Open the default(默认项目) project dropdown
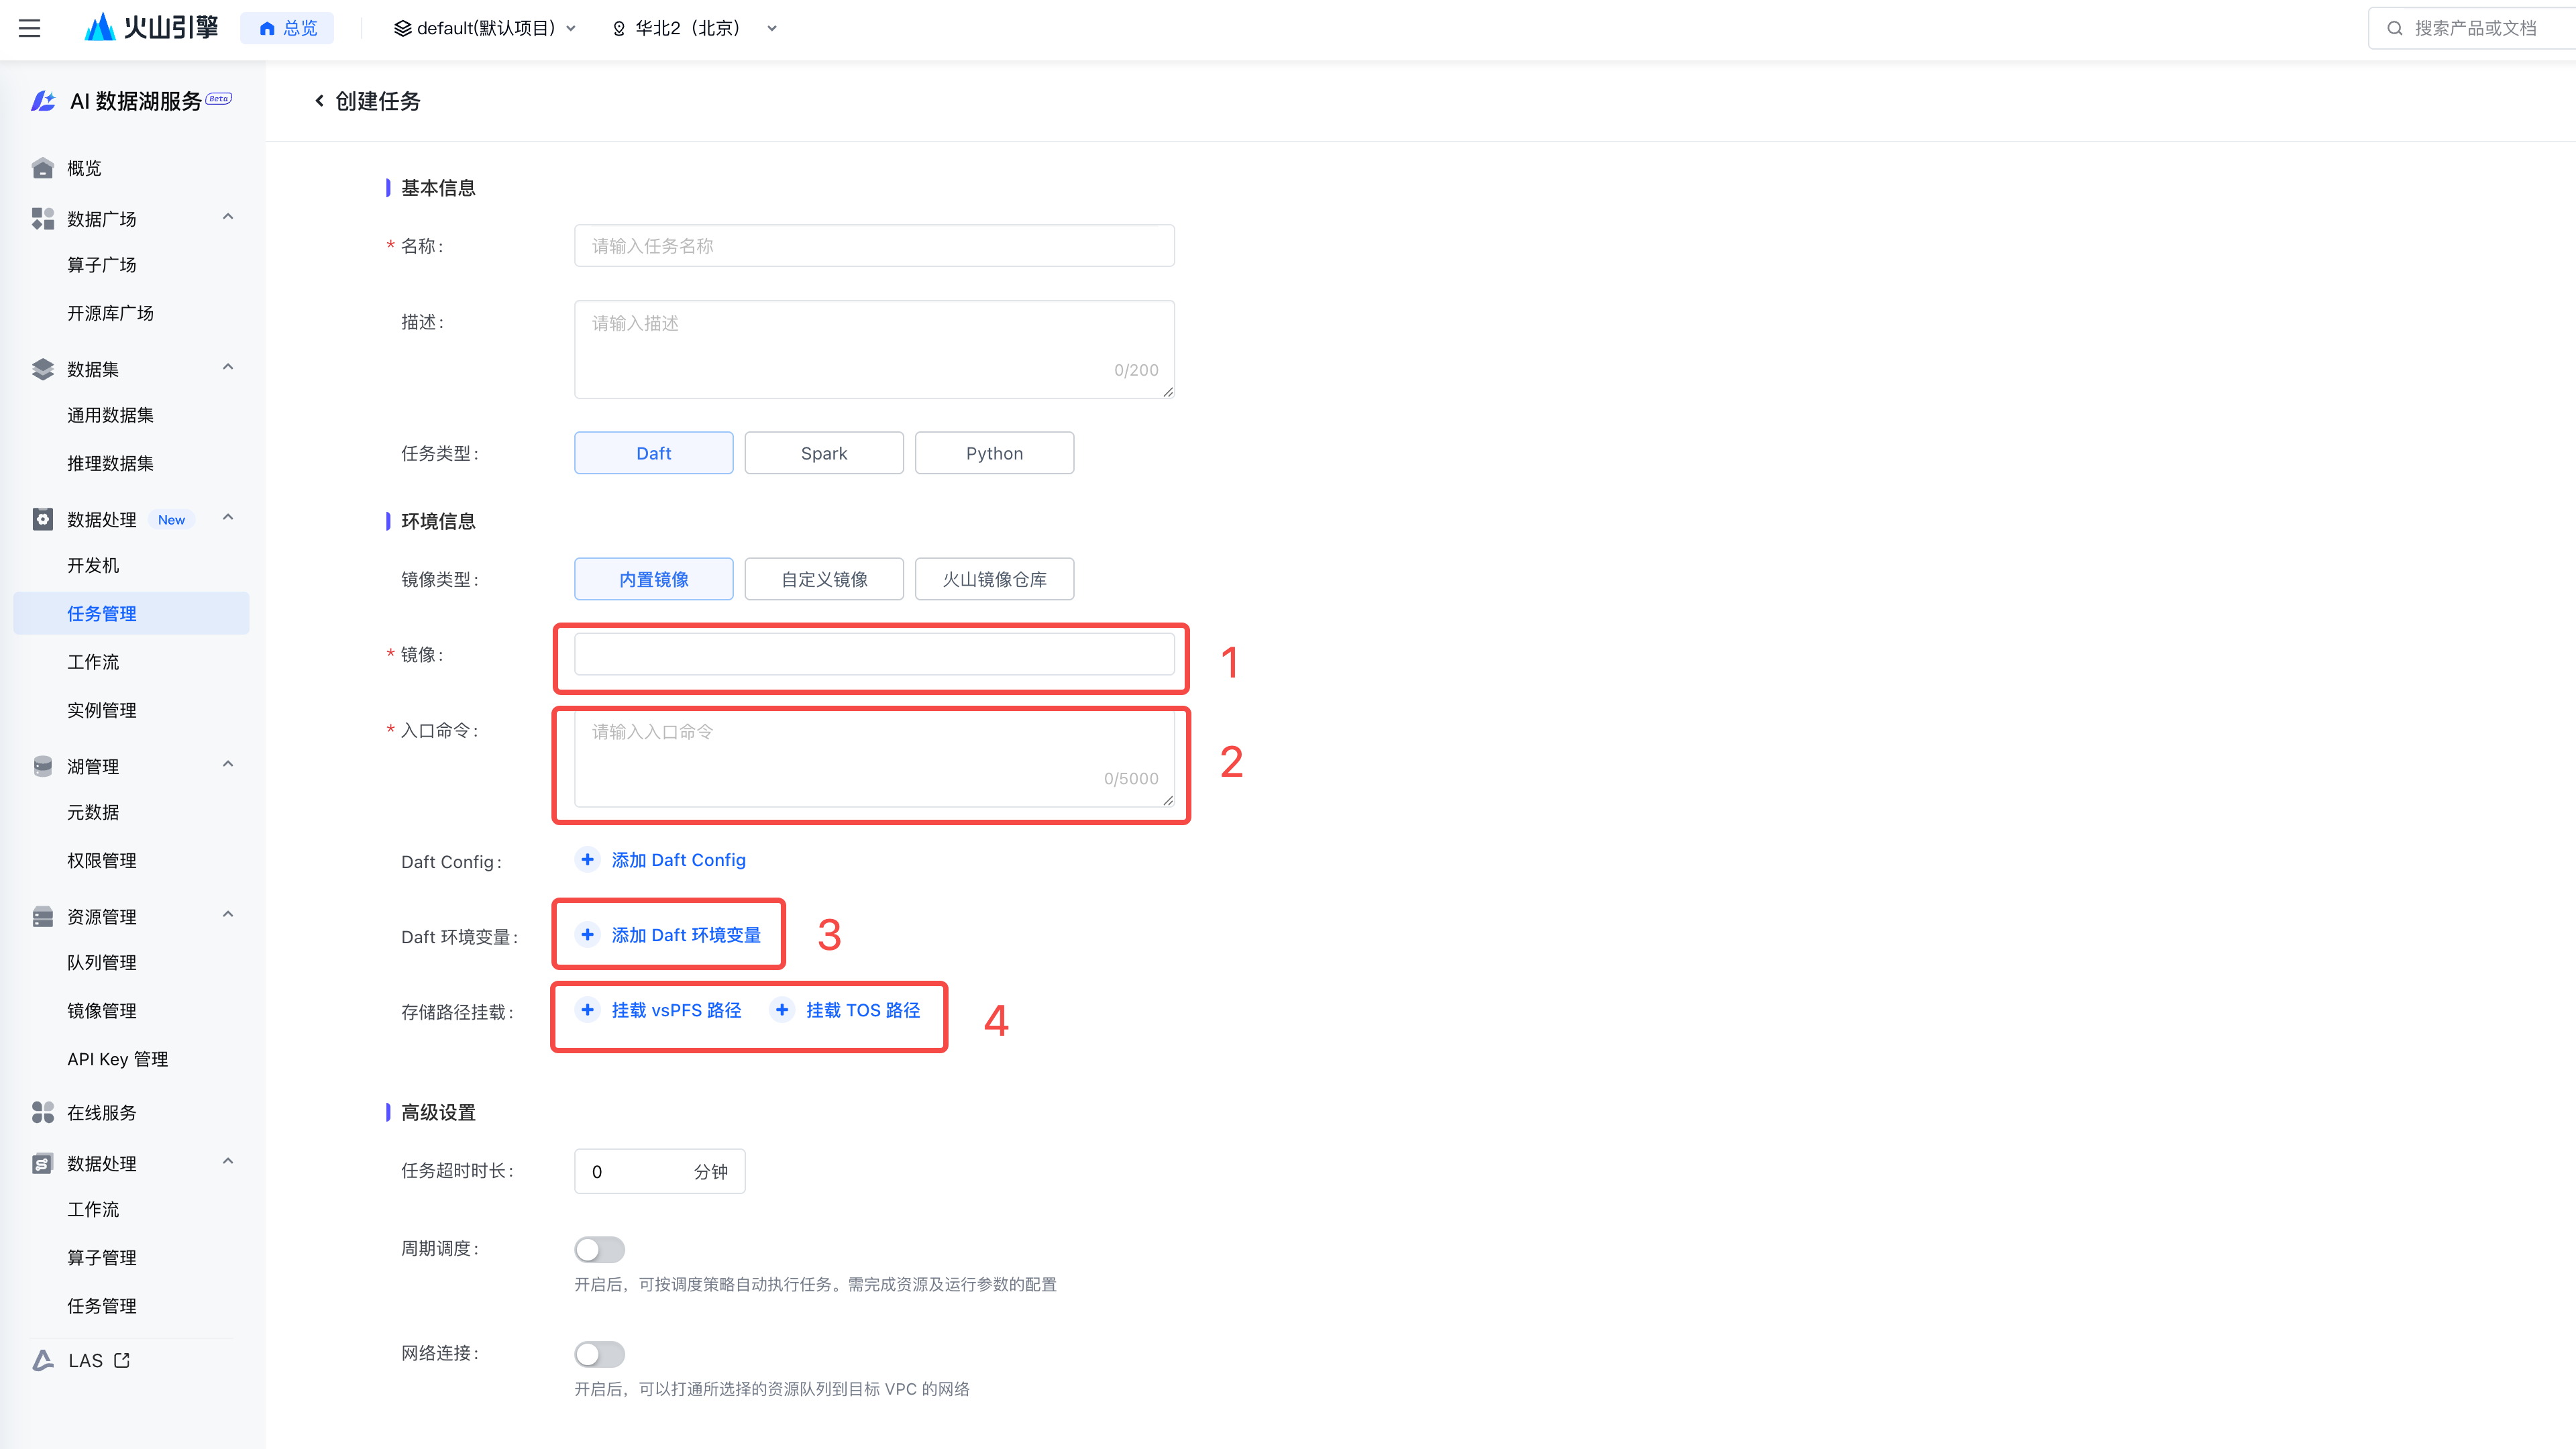 [x=485, y=28]
